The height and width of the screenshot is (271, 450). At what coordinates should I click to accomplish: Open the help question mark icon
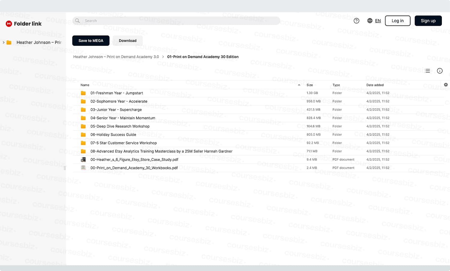point(356,21)
